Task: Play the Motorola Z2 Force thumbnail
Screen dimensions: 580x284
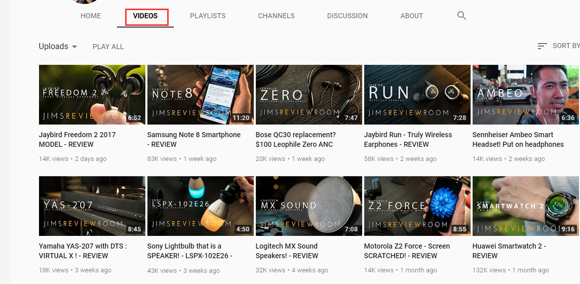Action: 417,206
